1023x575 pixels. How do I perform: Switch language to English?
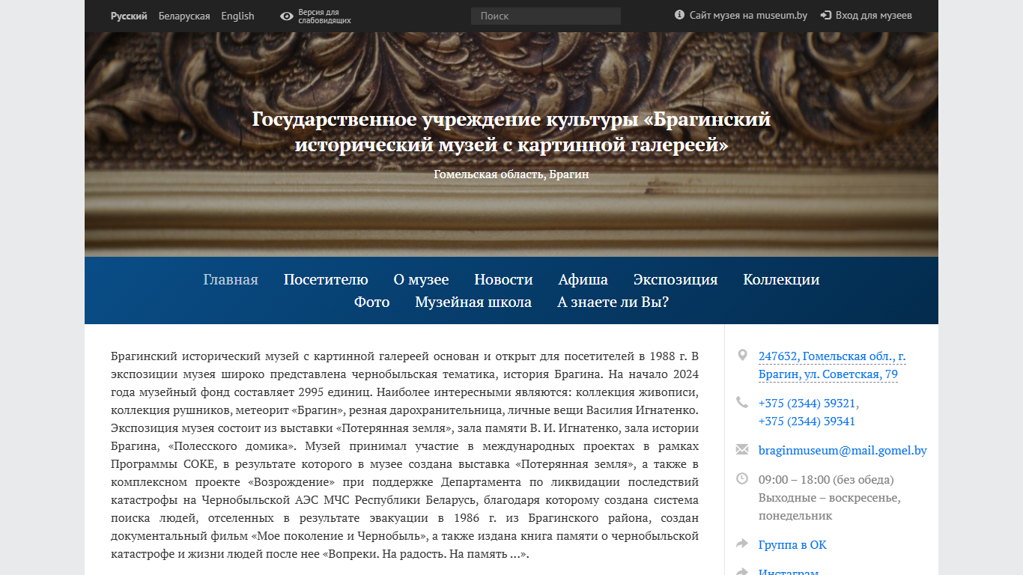point(237,16)
